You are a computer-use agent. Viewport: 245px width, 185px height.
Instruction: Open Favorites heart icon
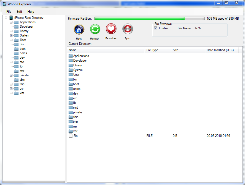[x=111, y=29]
